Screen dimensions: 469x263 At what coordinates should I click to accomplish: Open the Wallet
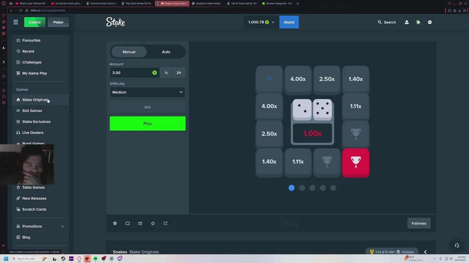pos(289,22)
